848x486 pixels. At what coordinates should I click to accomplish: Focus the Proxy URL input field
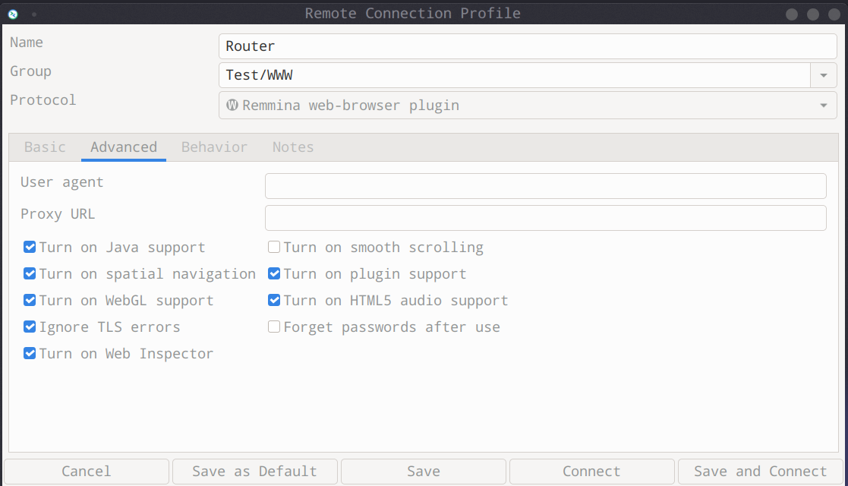coord(545,218)
